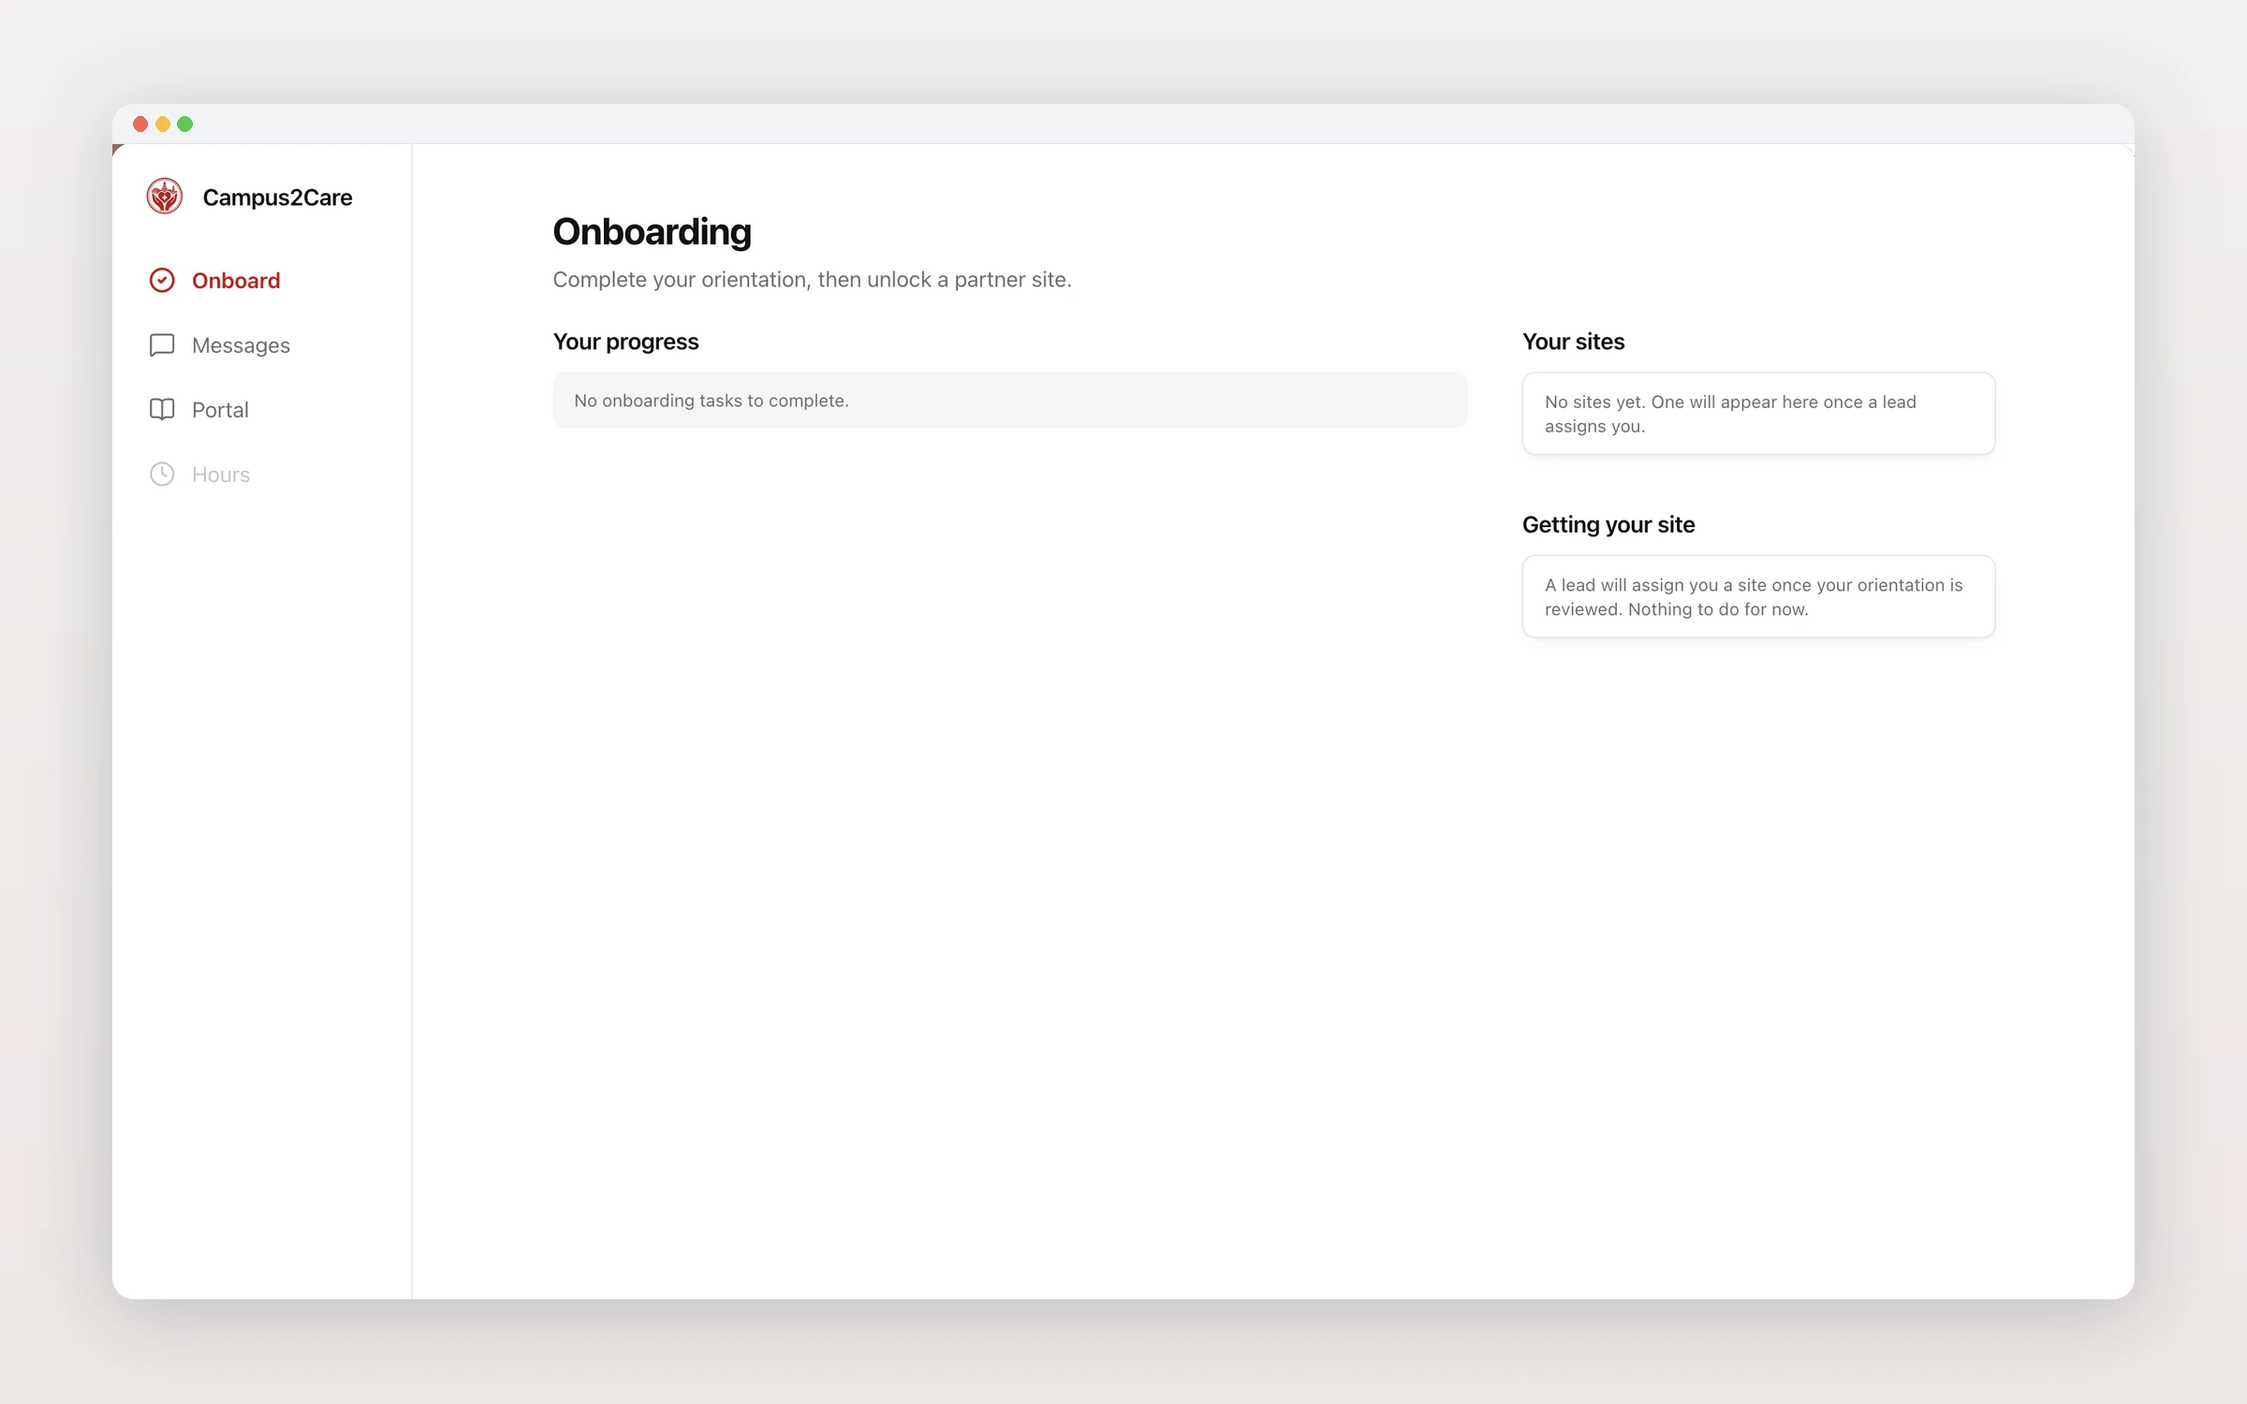Click the Campus2Care logo icon
The image size is (2247, 1404).
tap(165, 197)
